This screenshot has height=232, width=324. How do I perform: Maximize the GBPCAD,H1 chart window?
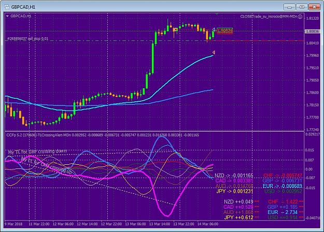coord(302,7)
